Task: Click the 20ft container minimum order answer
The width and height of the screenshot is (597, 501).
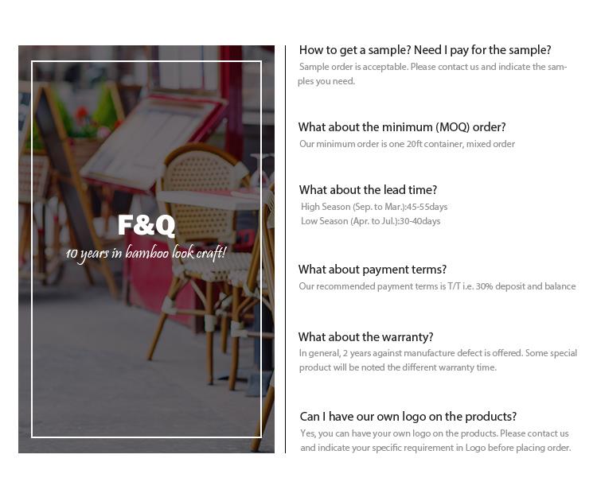Action: [x=407, y=144]
